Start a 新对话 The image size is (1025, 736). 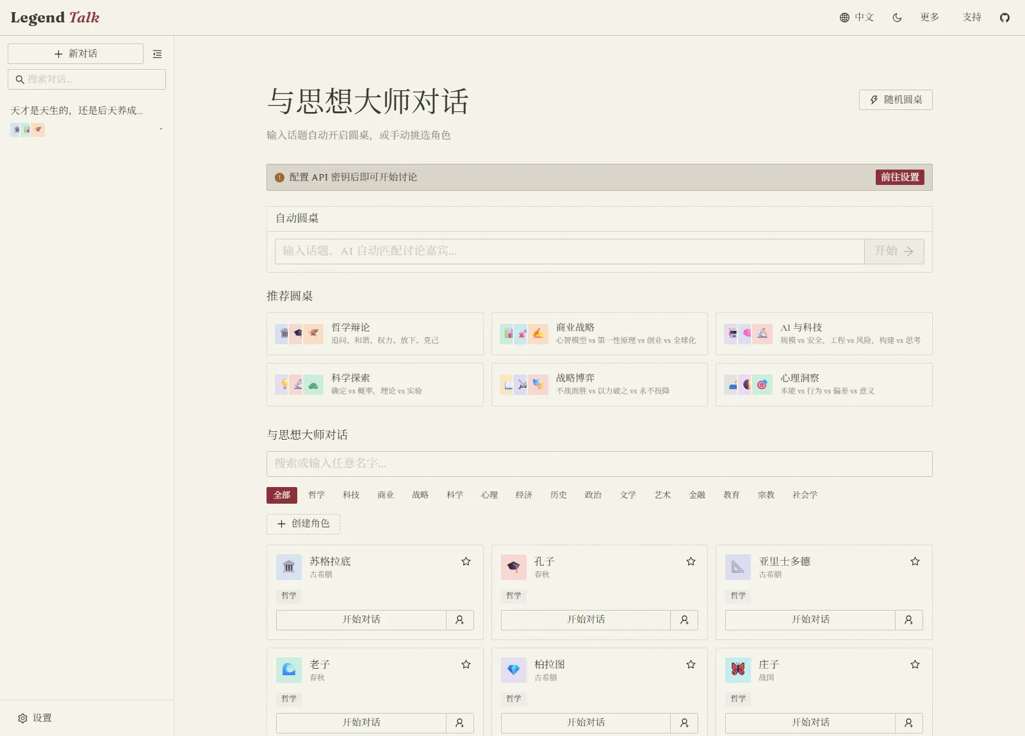click(x=76, y=54)
